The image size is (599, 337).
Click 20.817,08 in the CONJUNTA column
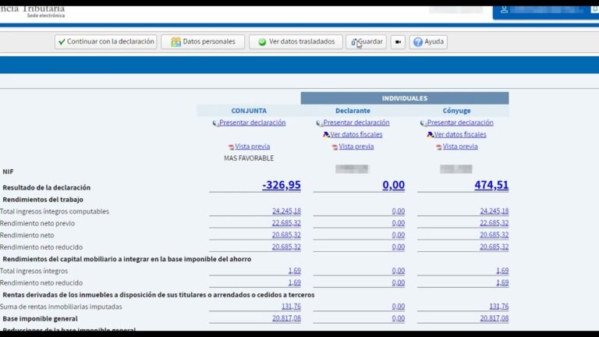[286, 318]
